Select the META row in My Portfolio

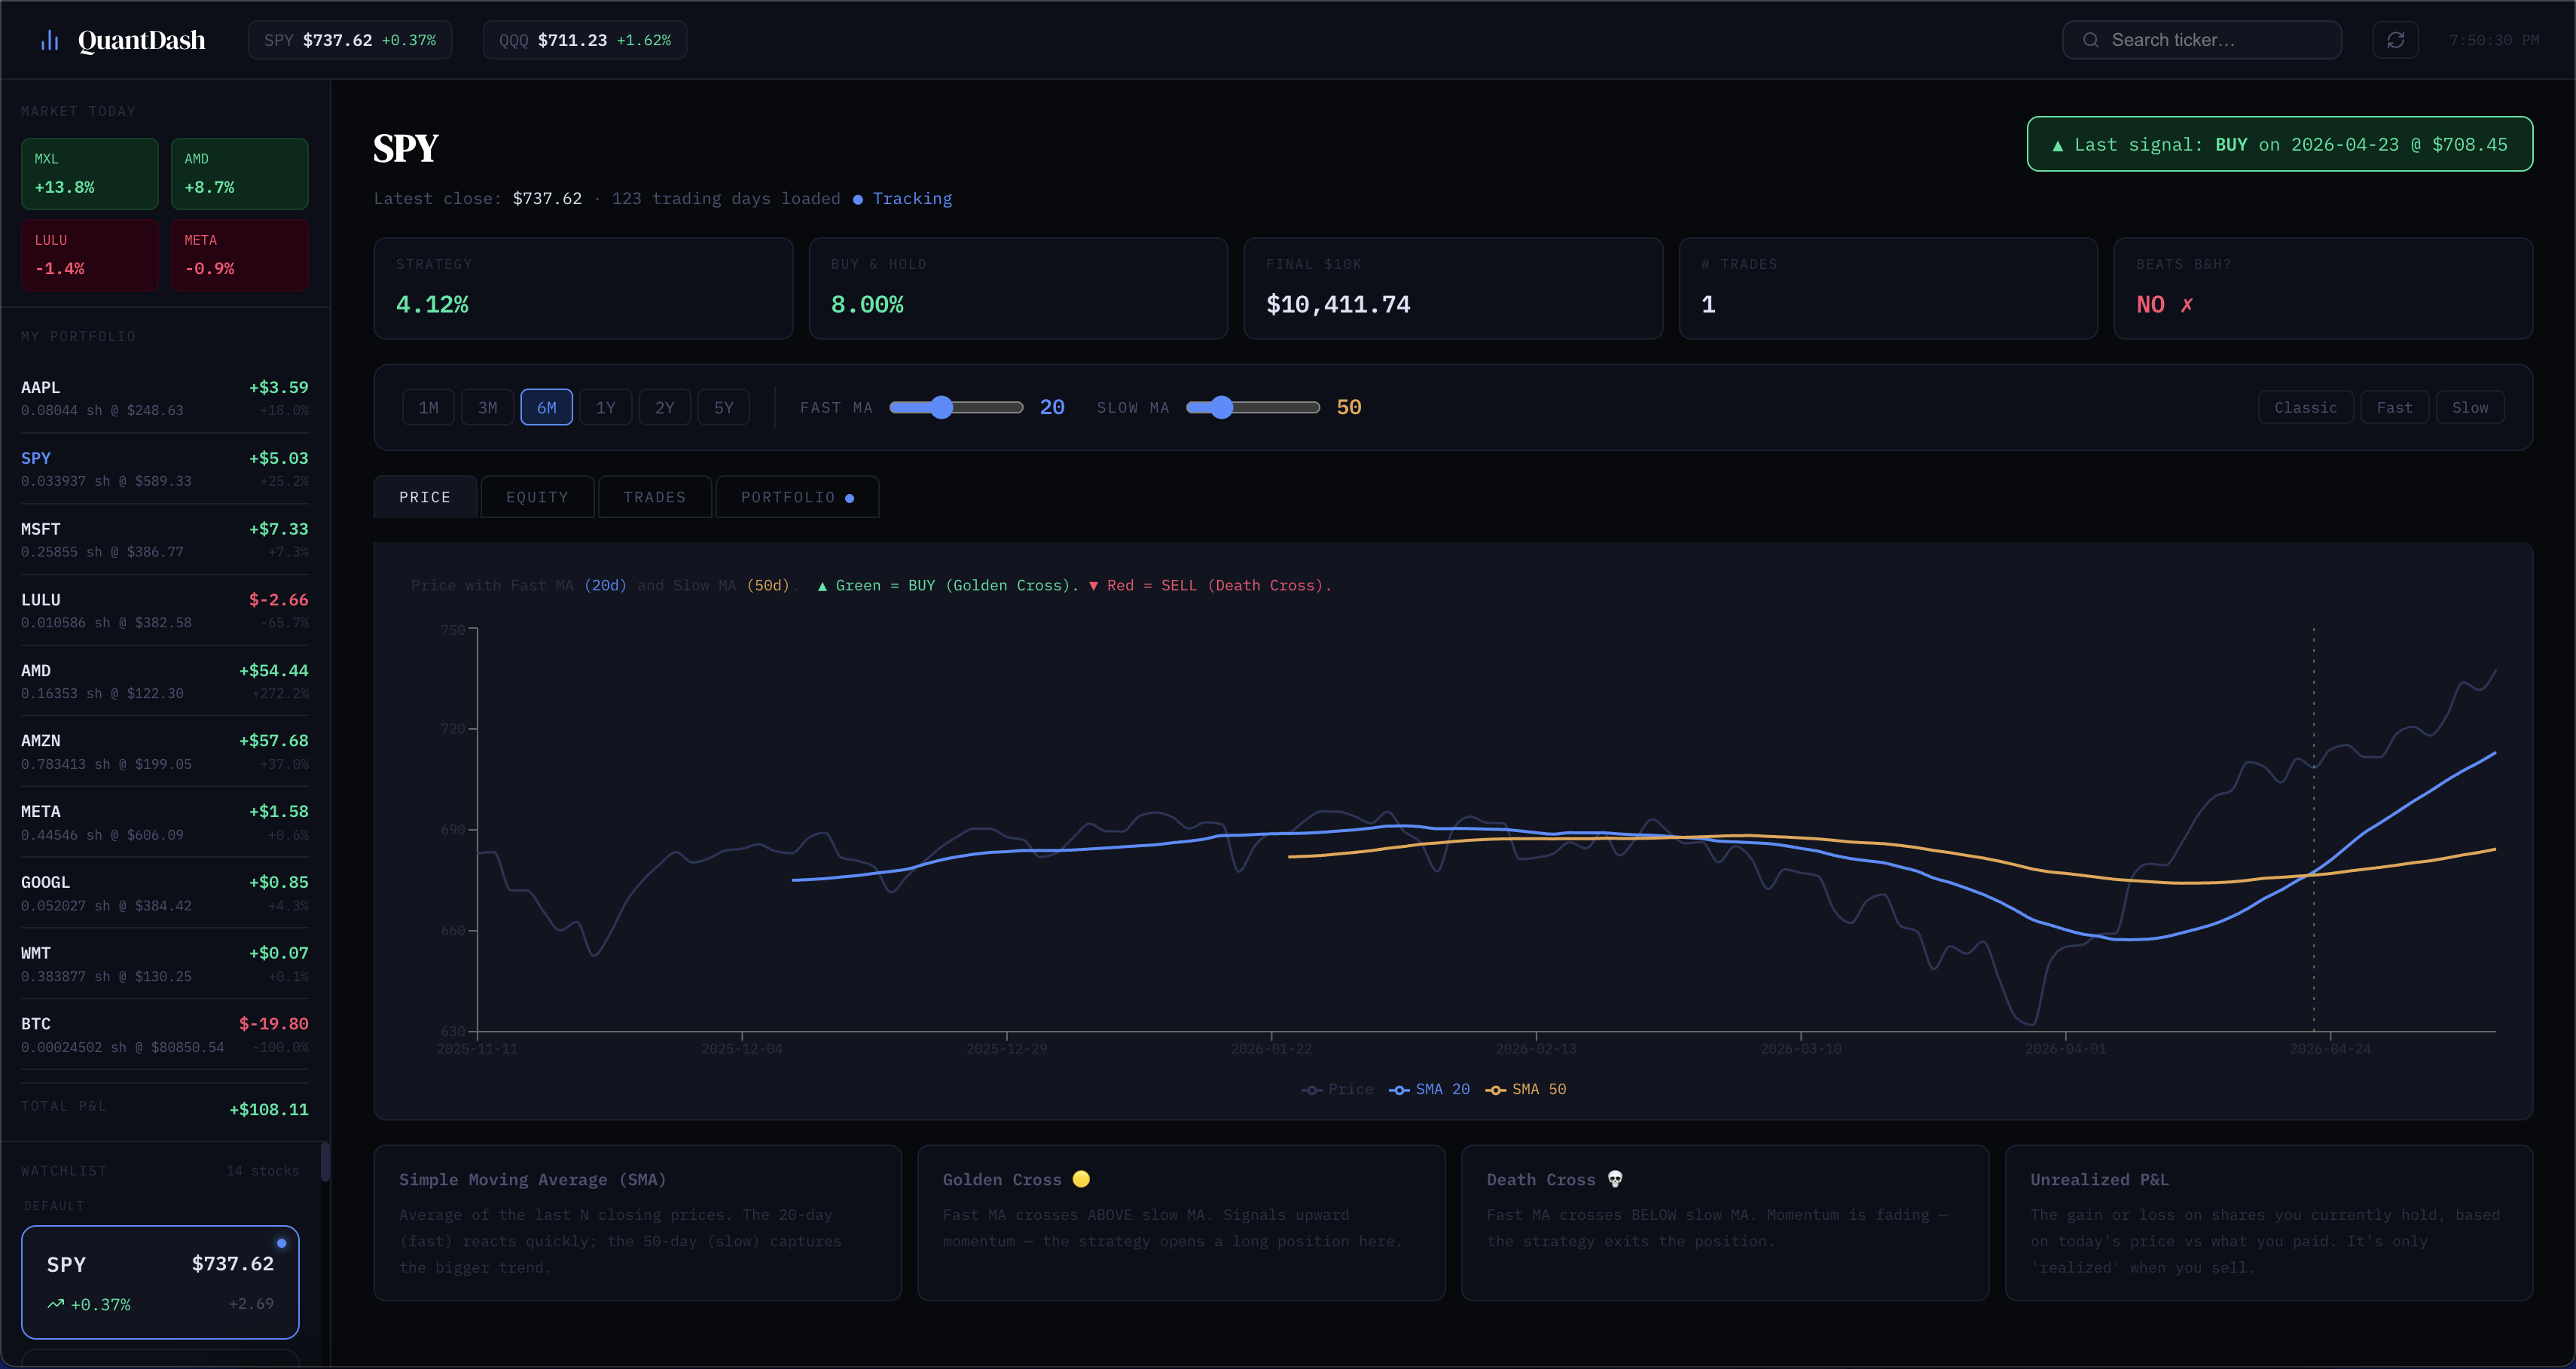pos(165,823)
